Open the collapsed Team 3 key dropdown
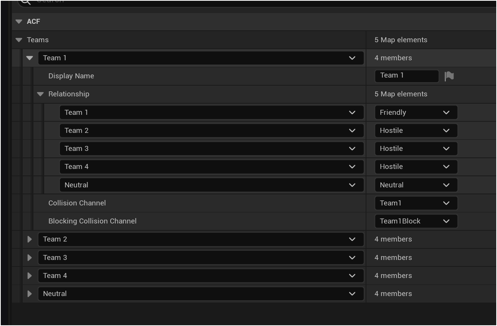Screen dimensions: 497x326 tap(201, 258)
